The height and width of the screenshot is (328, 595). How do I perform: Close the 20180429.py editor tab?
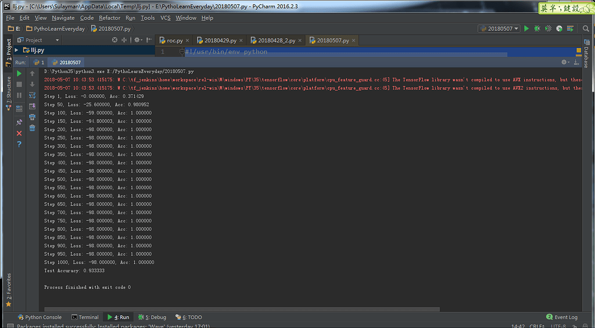point(241,41)
